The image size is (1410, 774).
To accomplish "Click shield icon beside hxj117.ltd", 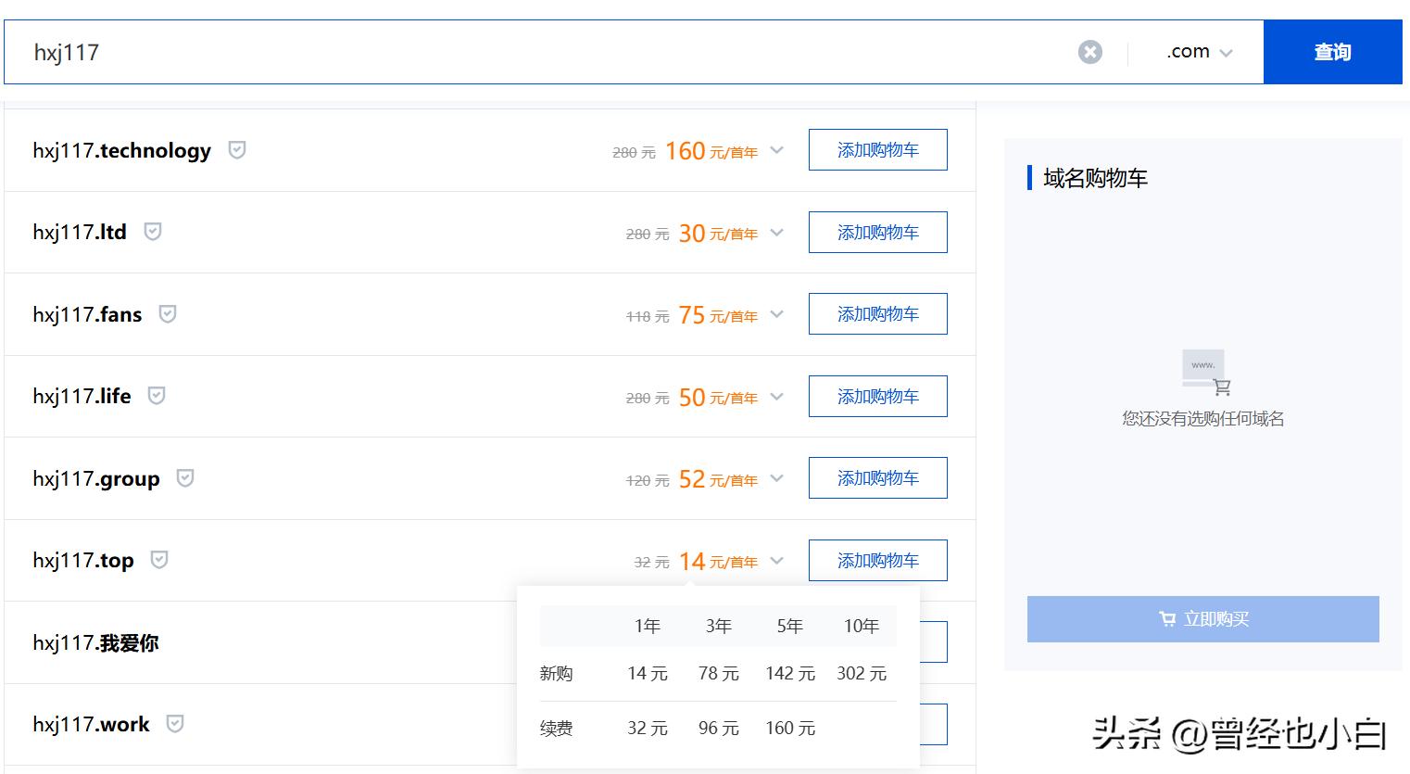I will (153, 232).
